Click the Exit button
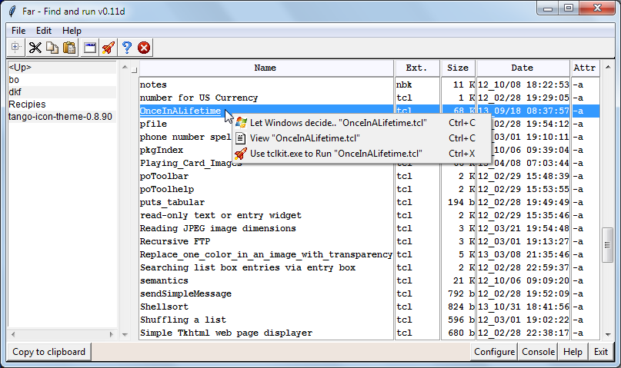The width and height of the screenshot is (621, 368). pos(600,352)
